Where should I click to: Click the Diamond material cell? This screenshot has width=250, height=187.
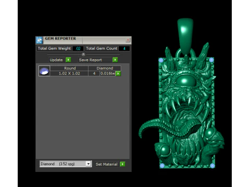click(x=105, y=68)
